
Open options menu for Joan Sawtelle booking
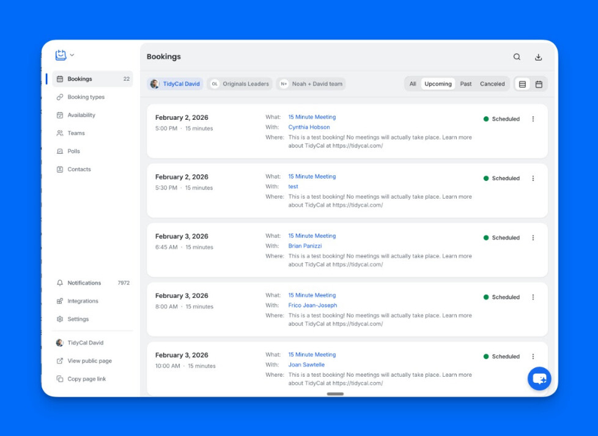pos(533,357)
